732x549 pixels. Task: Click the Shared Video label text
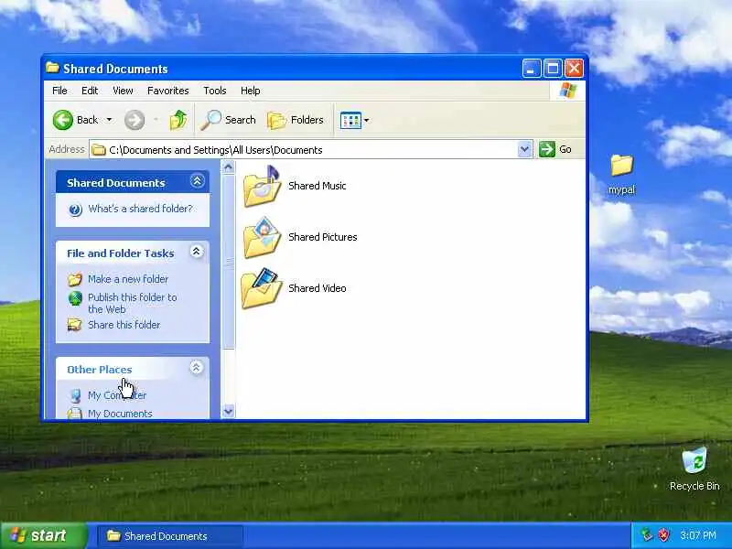pos(318,288)
